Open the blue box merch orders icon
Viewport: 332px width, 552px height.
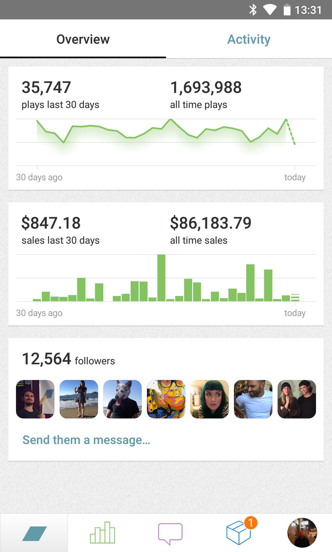point(239,533)
